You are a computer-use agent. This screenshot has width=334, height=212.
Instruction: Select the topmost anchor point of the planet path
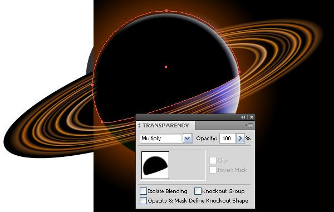coord(166,11)
